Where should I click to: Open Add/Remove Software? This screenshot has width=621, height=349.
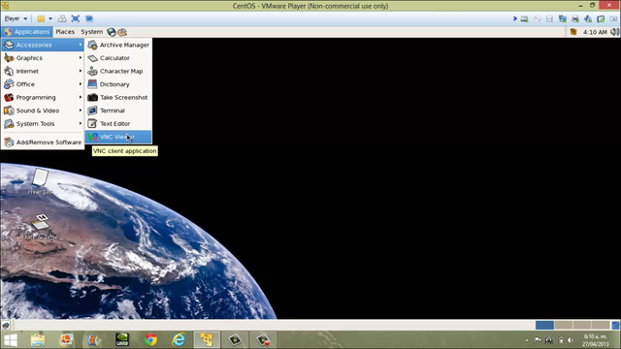(43, 143)
